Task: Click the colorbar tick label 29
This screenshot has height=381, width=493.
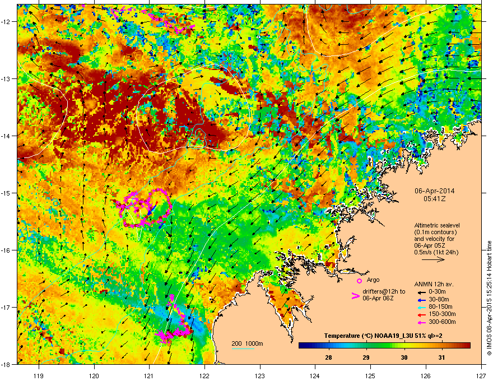Action: (366, 357)
